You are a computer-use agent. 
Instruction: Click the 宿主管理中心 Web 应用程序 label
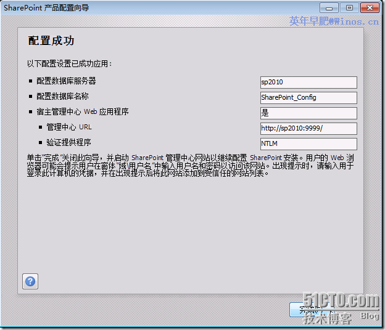[83, 111]
